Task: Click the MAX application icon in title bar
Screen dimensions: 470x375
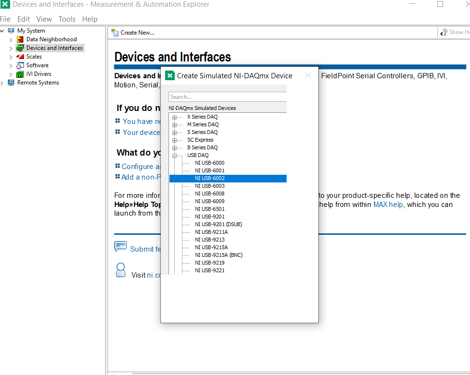Action: (x=5, y=4)
